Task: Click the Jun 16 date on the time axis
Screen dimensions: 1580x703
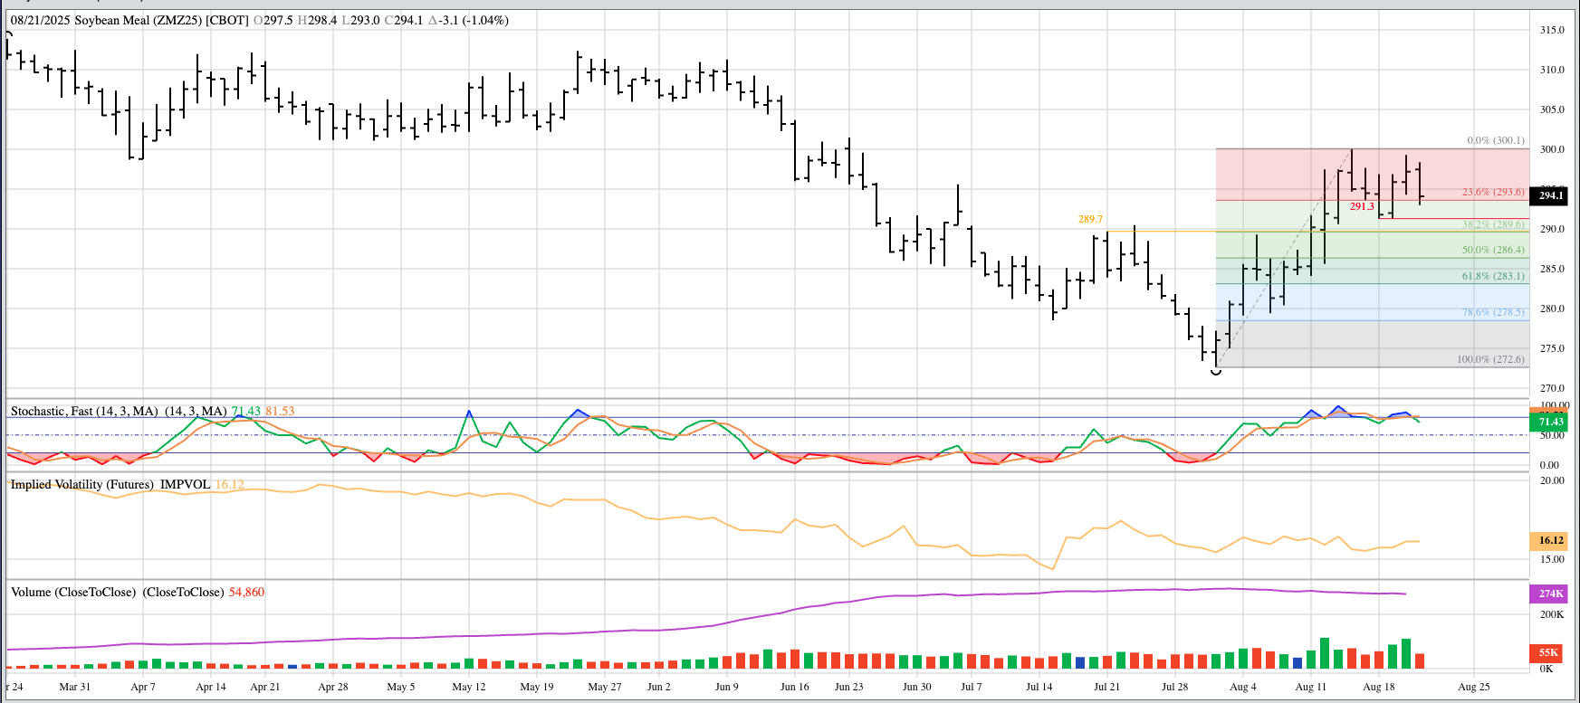Action: pos(794,687)
